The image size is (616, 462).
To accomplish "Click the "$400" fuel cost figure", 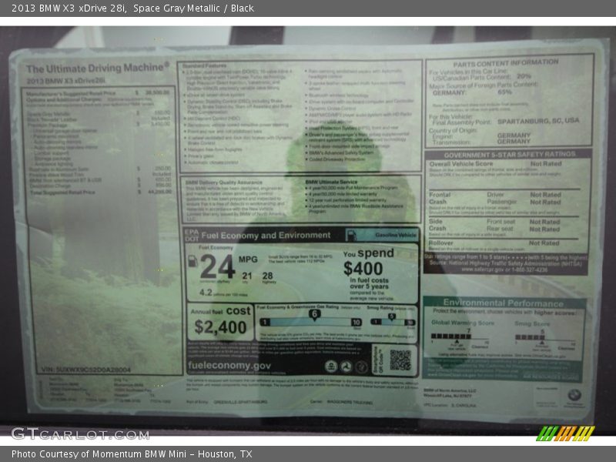I will coord(363,269).
